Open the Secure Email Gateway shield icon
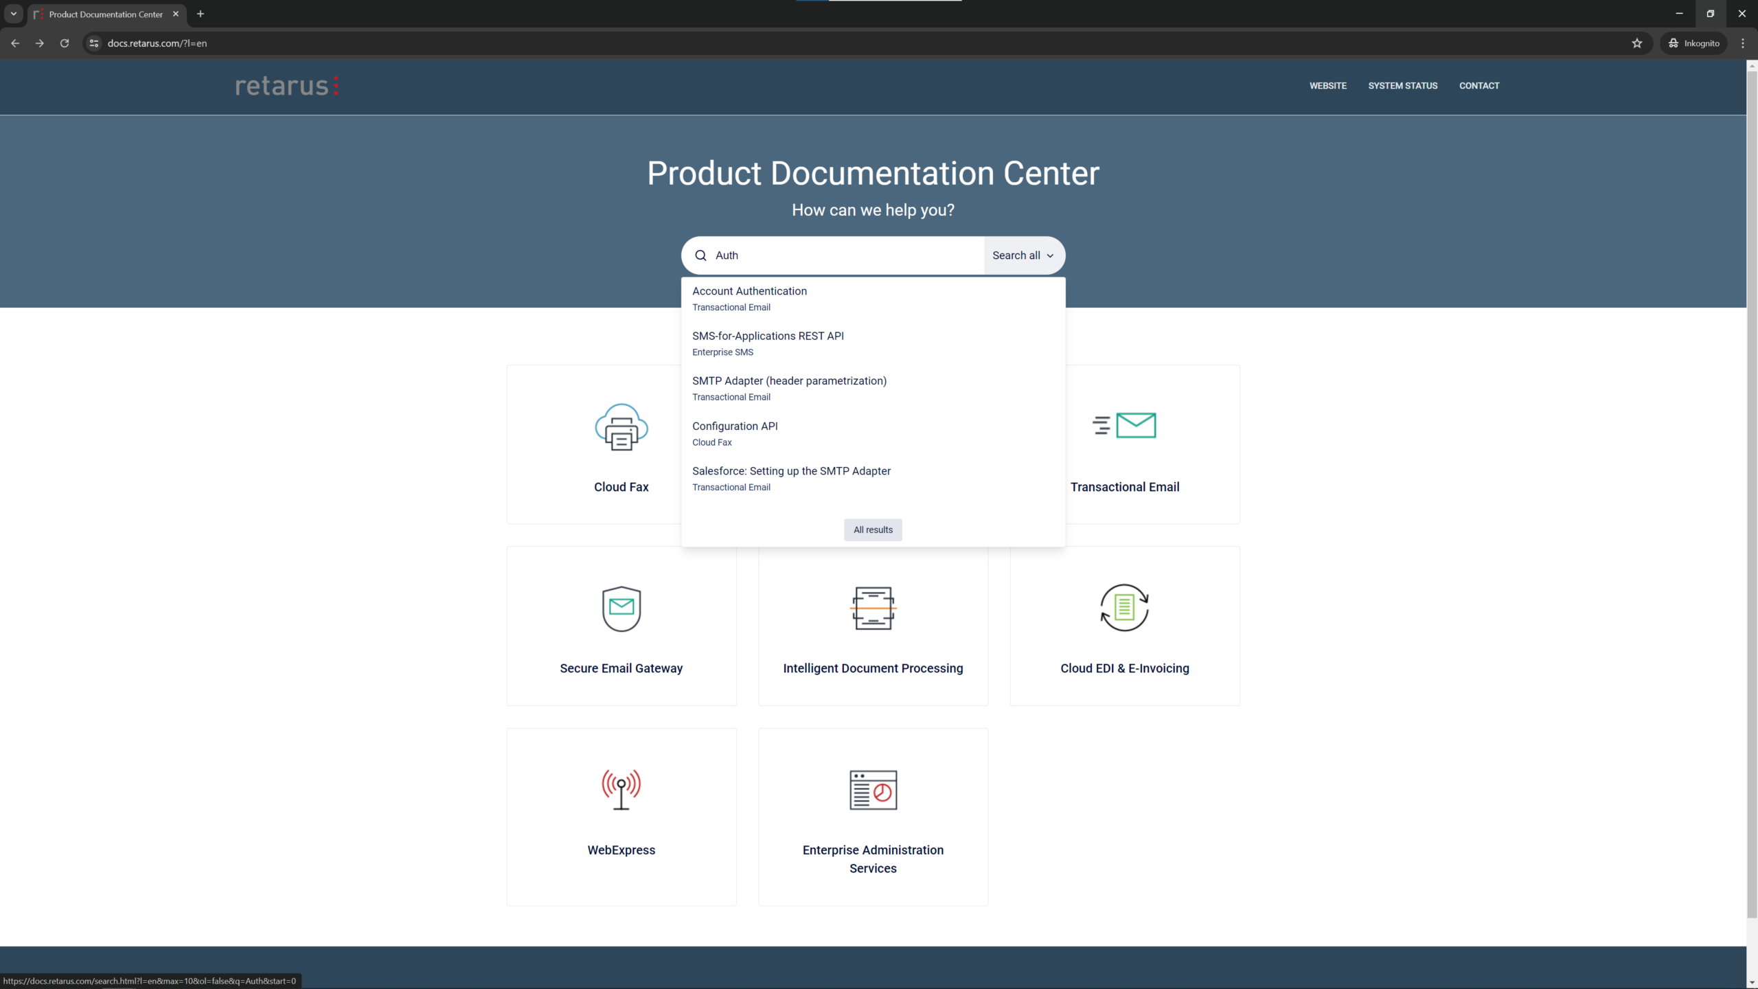Image resolution: width=1758 pixels, height=989 pixels. [621, 609]
